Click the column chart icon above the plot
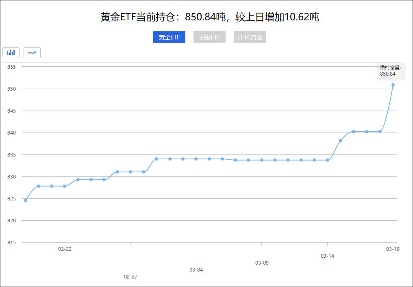413x287 pixels. pos(11,52)
